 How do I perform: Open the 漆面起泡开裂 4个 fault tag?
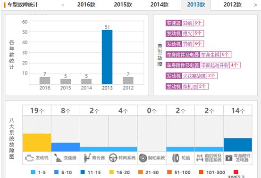coord(203,65)
